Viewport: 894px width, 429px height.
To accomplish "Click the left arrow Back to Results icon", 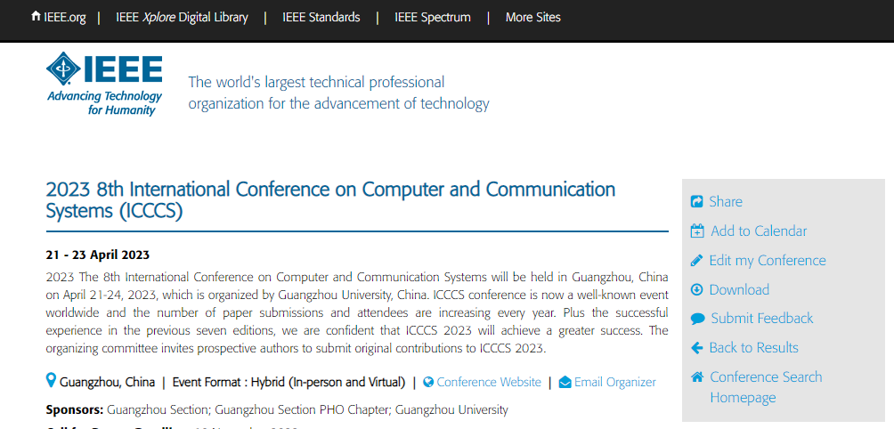I will click(x=696, y=347).
